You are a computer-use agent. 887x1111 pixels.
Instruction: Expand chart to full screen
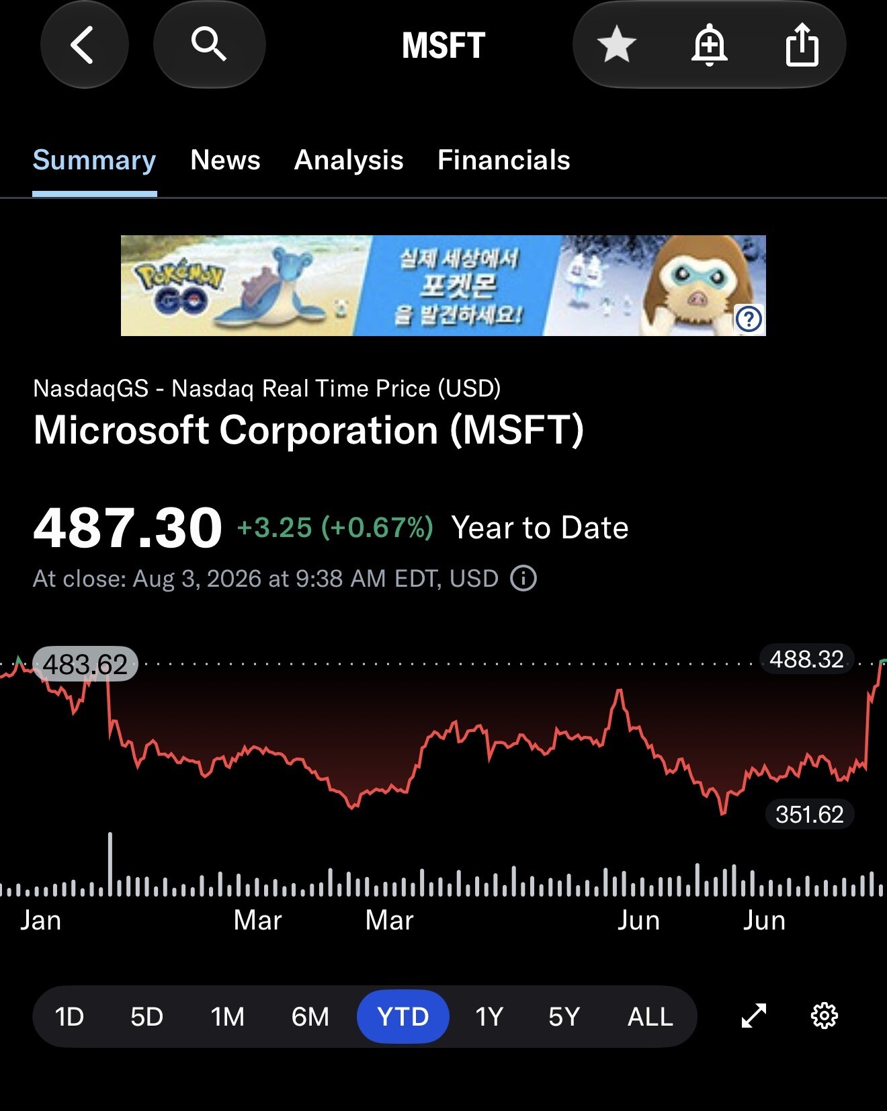click(754, 1016)
